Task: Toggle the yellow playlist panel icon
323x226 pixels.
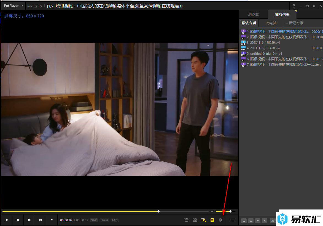Action: click(x=212, y=220)
